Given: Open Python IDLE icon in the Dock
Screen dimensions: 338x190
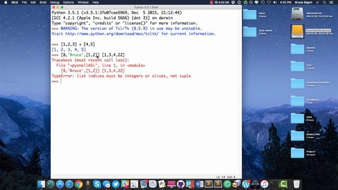Looking at the screenshot, I should pyautogui.click(x=162, y=184).
